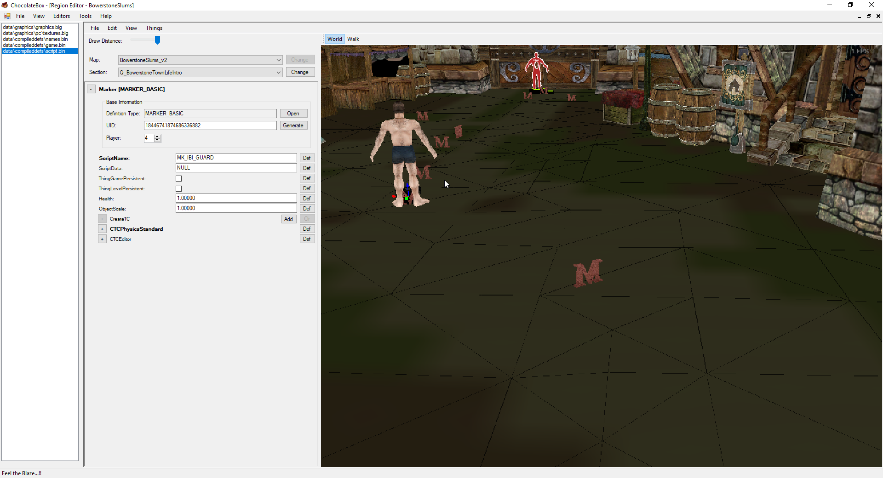Select the red highlighted character figure

[536, 71]
